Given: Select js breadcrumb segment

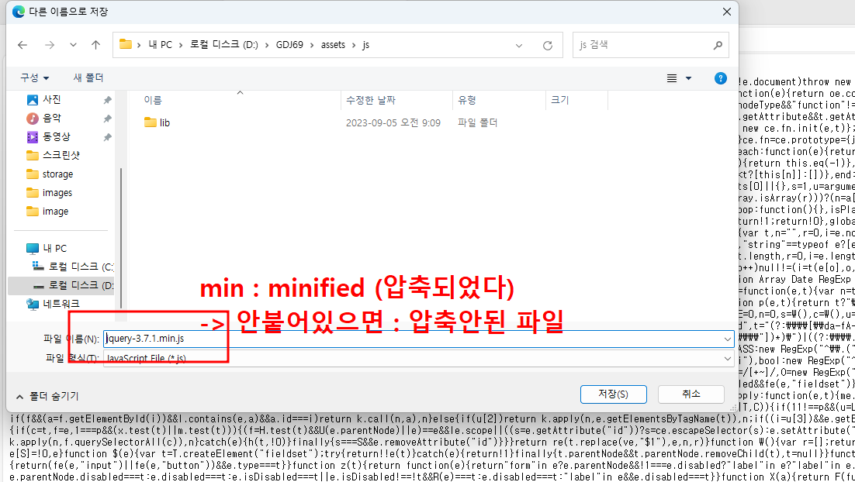Looking at the screenshot, I should pyautogui.click(x=366, y=45).
